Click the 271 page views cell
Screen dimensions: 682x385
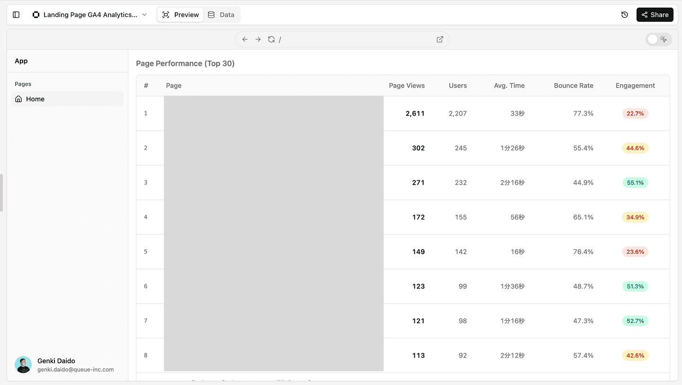coord(418,182)
